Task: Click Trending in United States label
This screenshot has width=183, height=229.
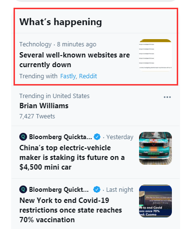Action: 55,96
